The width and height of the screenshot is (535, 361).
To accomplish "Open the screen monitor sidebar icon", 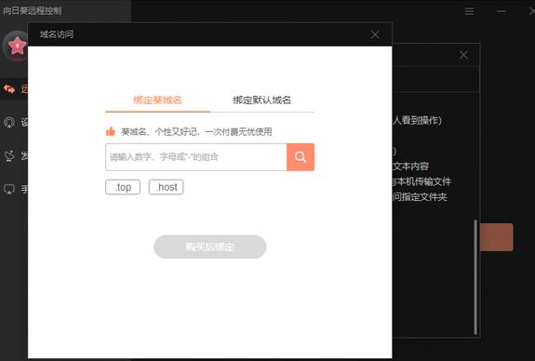I will tap(9, 189).
